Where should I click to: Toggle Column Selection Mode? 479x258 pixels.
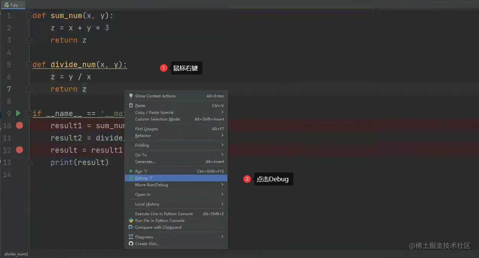click(x=176, y=119)
